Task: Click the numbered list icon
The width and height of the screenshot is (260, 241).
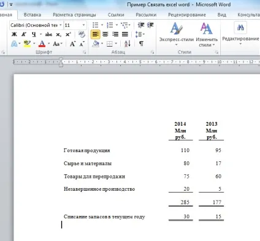Action: coord(110,25)
